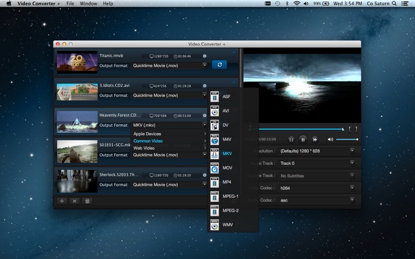Pick the WMV format icon
Screen dimensions: 415x259
point(214,225)
